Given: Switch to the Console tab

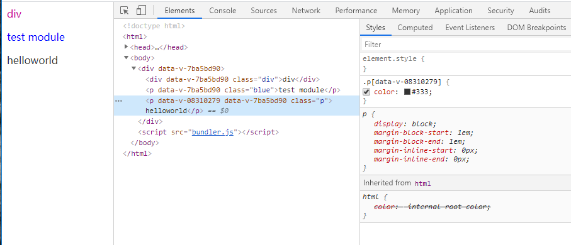Looking at the screenshot, I should click(x=222, y=11).
